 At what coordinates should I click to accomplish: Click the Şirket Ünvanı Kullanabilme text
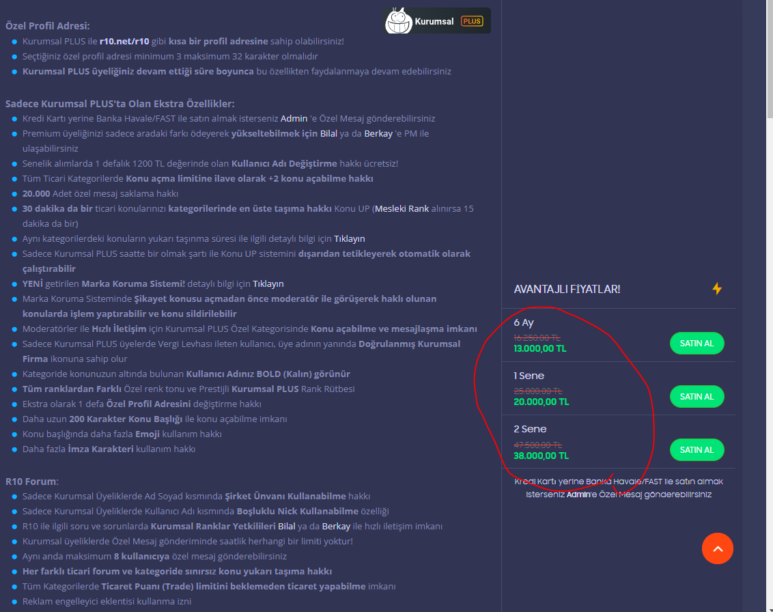pos(285,496)
